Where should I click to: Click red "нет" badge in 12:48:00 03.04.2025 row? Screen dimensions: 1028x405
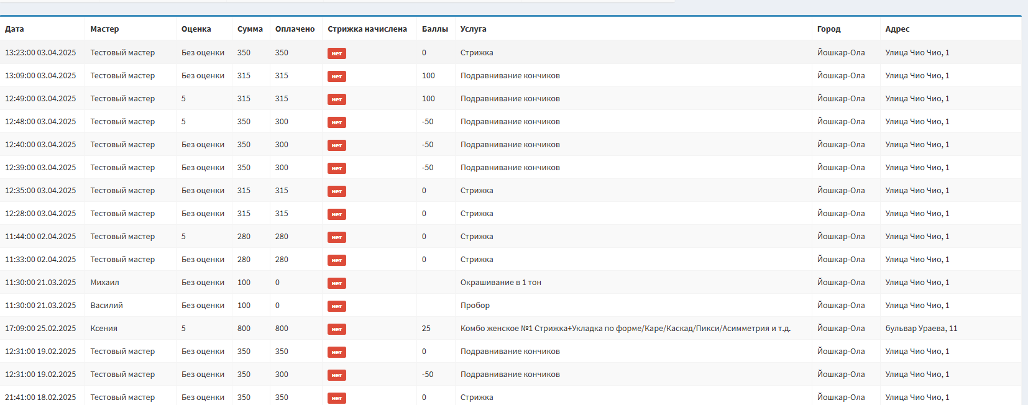point(337,122)
